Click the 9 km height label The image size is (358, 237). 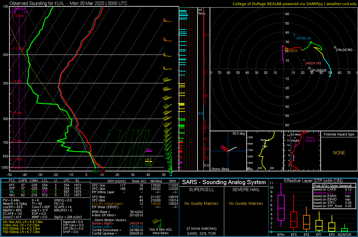18,81
